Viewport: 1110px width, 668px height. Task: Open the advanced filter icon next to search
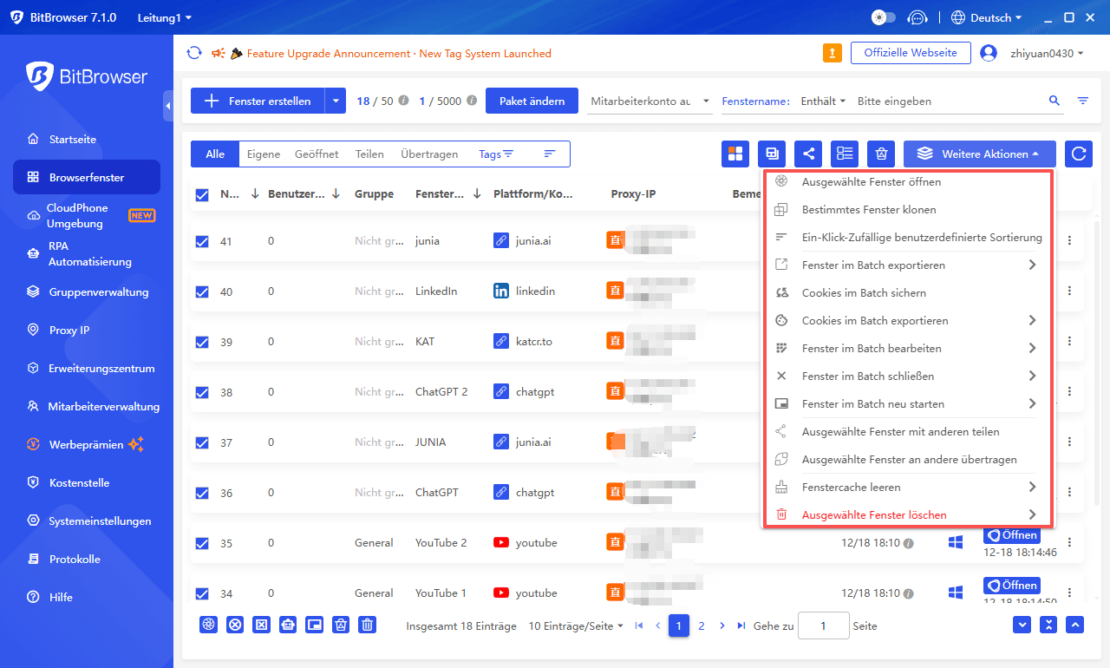point(1083,101)
